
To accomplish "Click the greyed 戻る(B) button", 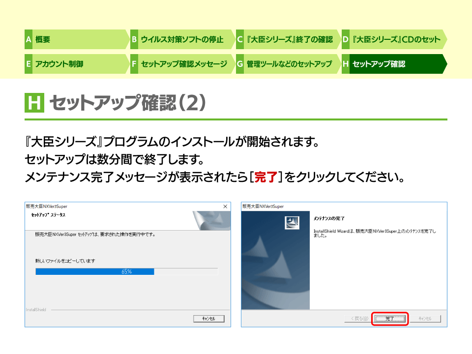I will click(358, 319).
